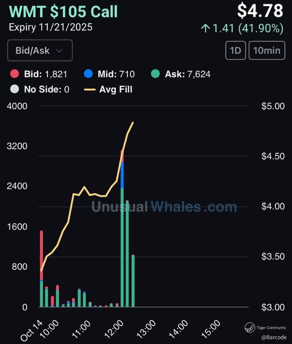Viewport: 292px width, 344px height.
Task: Click the green up arrow price change
Action: [x=205, y=29]
